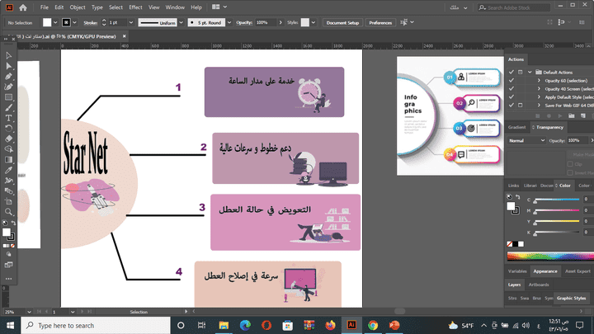Click the Preferences button
This screenshot has width=594, height=334.
(x=380, y=23)
